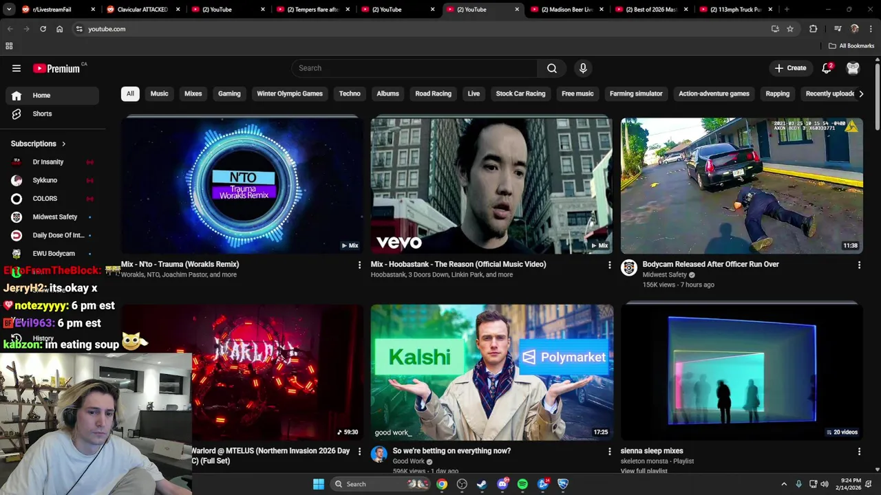Image resolution: width=881 pixels, height=495 pixels.
Task: Open the notifications bell
Action: 827,68
